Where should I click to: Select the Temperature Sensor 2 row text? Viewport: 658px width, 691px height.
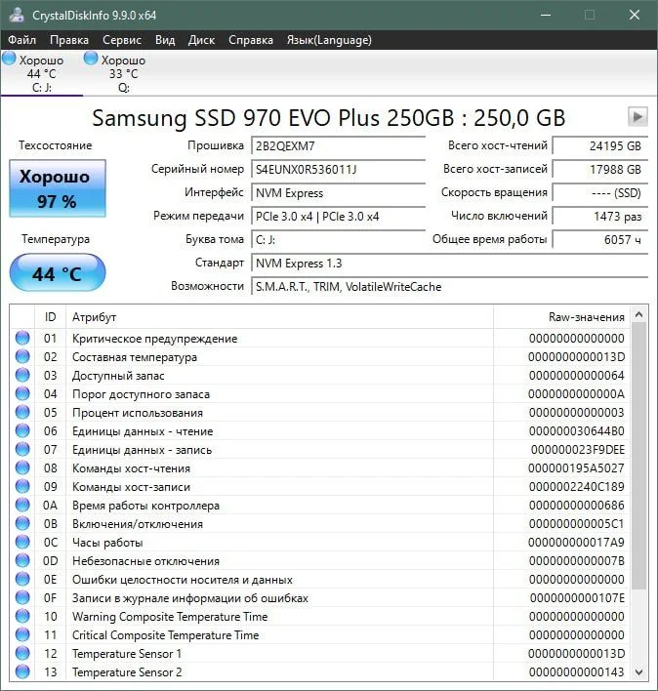127,671
